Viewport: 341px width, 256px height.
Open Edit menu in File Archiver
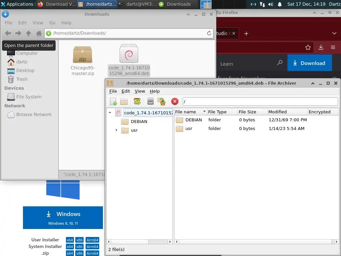pyautogui.click(x=126, y=91)
